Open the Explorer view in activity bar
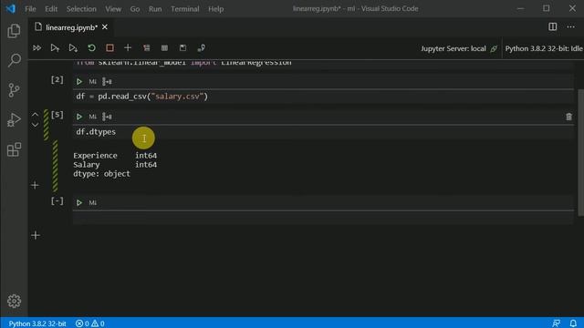584x328 pixels. click(x=14, y=31)
